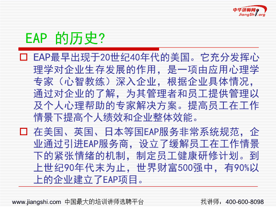Screen dimensions: 276x207
Task: Open the www.jiangshi.com footer link
Action: tap(36, 202)
